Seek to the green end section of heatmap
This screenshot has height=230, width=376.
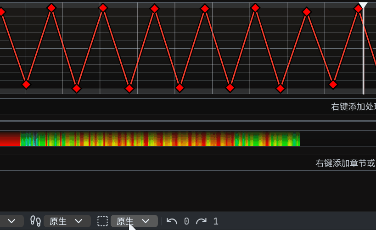pos(286,139)
